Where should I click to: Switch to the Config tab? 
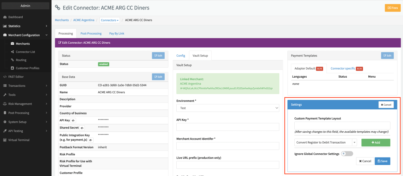tap(181, 56)
